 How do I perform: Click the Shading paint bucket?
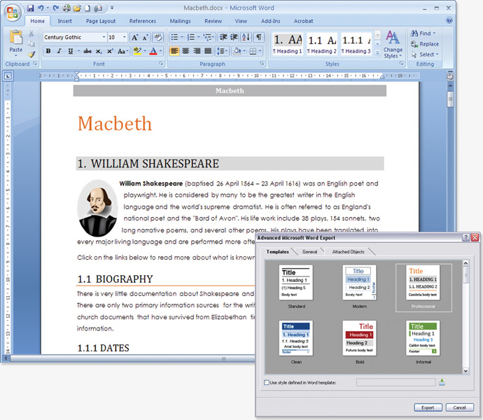click(x=237, y=51)
